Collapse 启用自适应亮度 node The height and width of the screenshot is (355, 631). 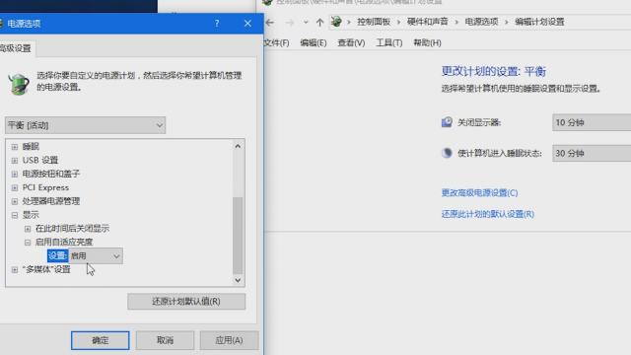click(x=28, y=243)
